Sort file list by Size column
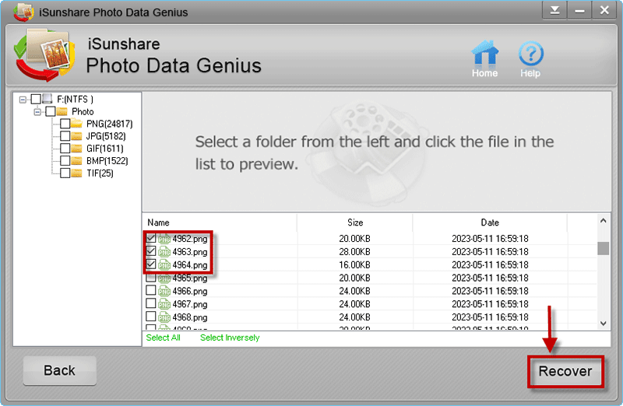 355,222
